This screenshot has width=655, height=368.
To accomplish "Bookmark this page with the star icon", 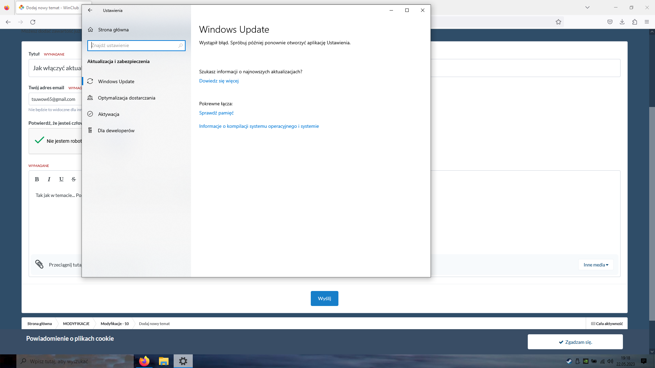I will click(558, 22).
